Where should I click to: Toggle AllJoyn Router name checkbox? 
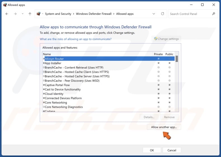coord(44,59)
